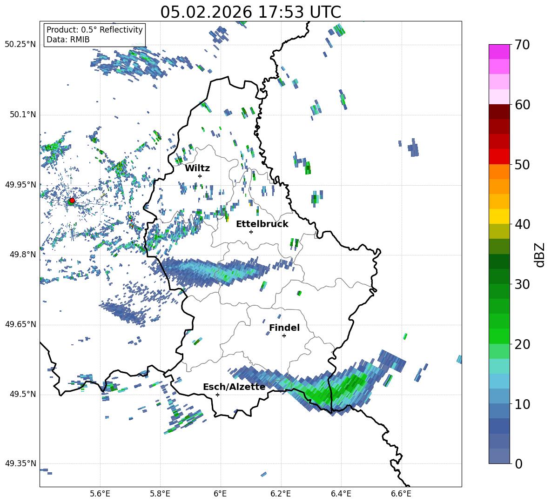Viewport: 551px width, 503px height.
Task: Click the turquoise colorbar segment between 10 and 20
Action: point(499,366)
